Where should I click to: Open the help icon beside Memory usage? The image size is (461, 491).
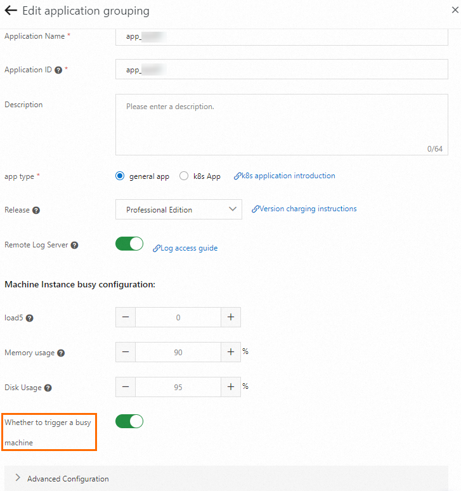coord(61,353)
